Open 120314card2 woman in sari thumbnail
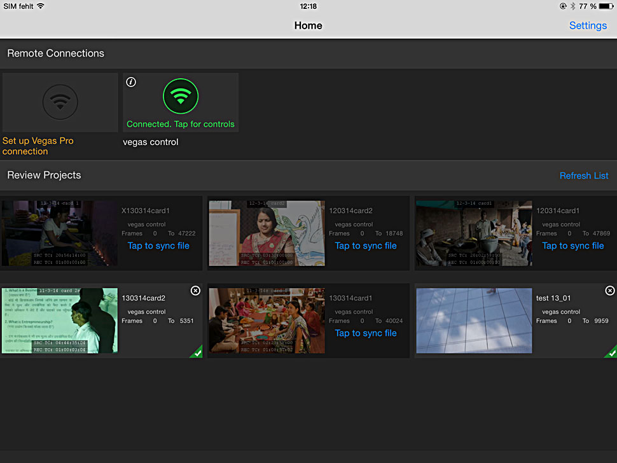This screenshot has height=463, width=617. point(267,233)
